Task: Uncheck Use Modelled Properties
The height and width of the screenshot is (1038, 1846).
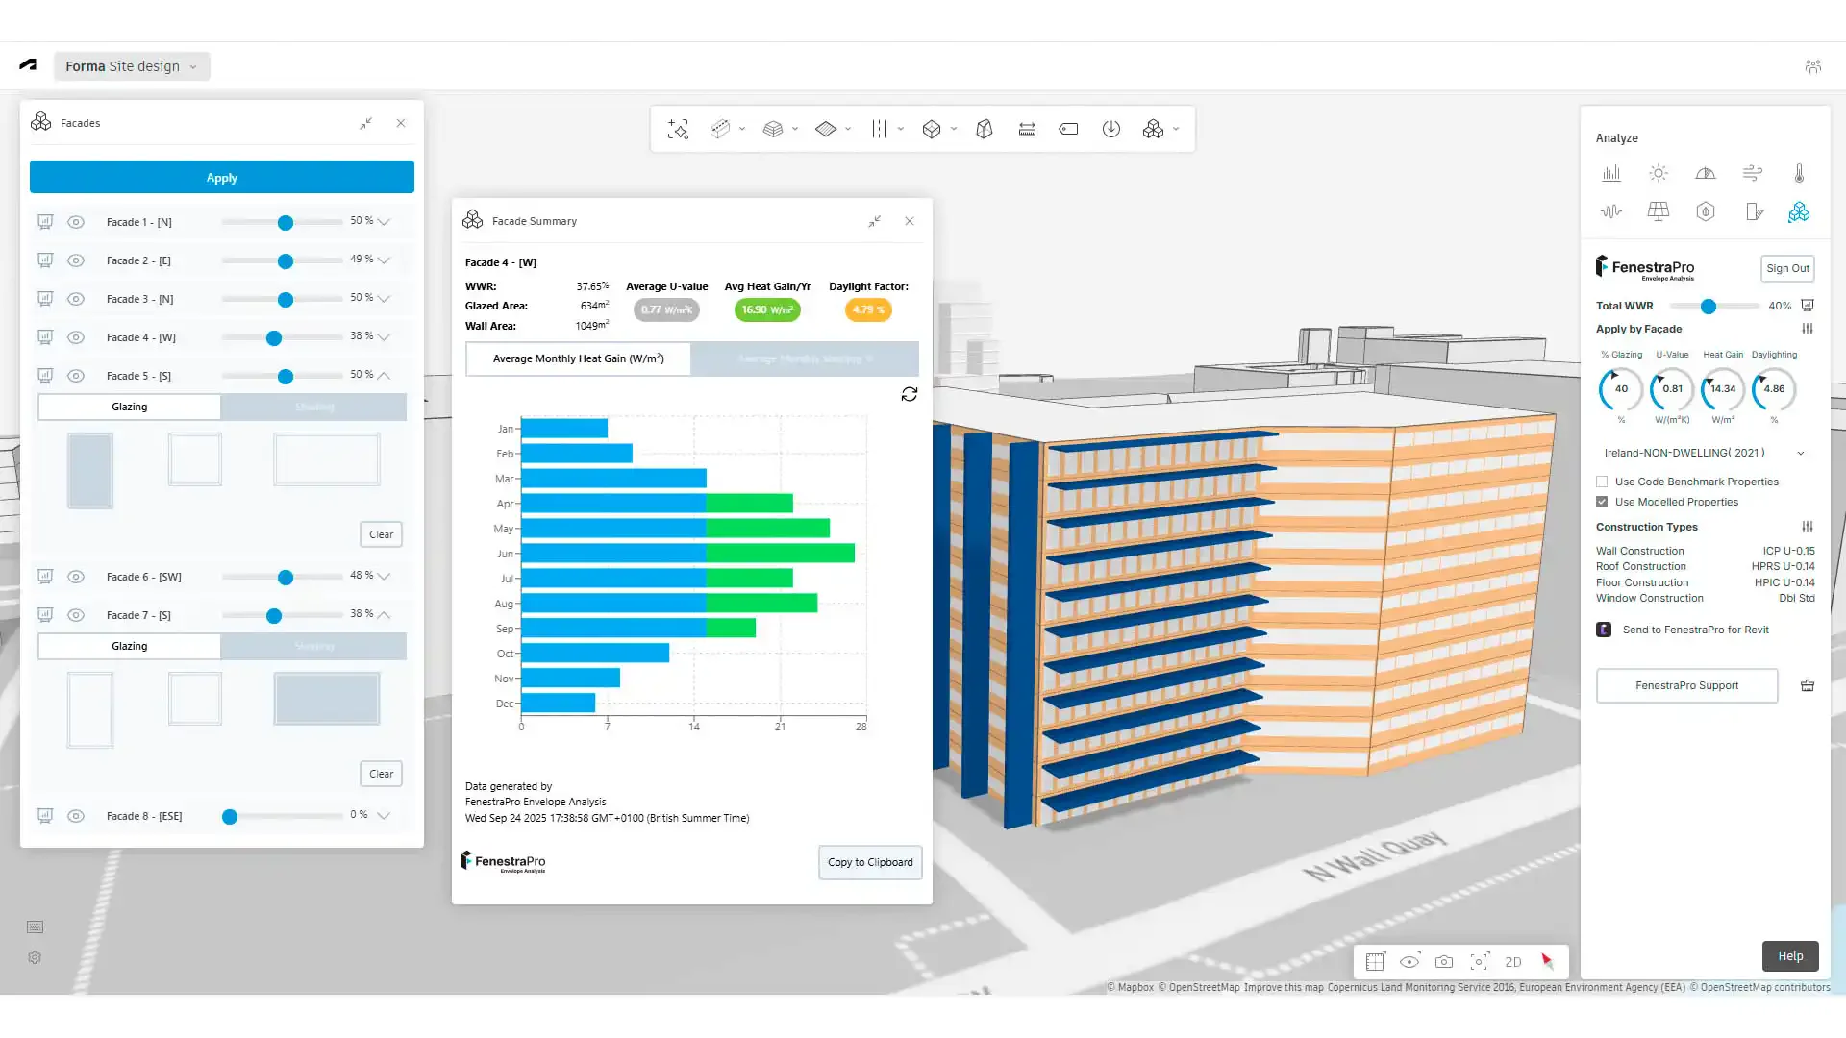Action: [1602, 502]
